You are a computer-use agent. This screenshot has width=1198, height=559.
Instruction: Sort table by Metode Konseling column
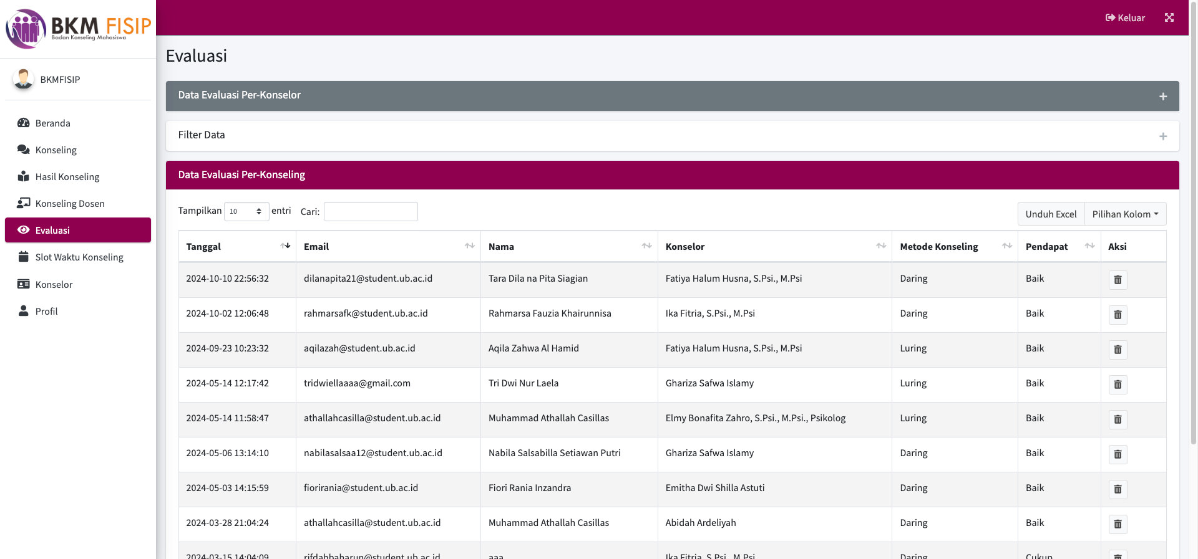[955, 247]
